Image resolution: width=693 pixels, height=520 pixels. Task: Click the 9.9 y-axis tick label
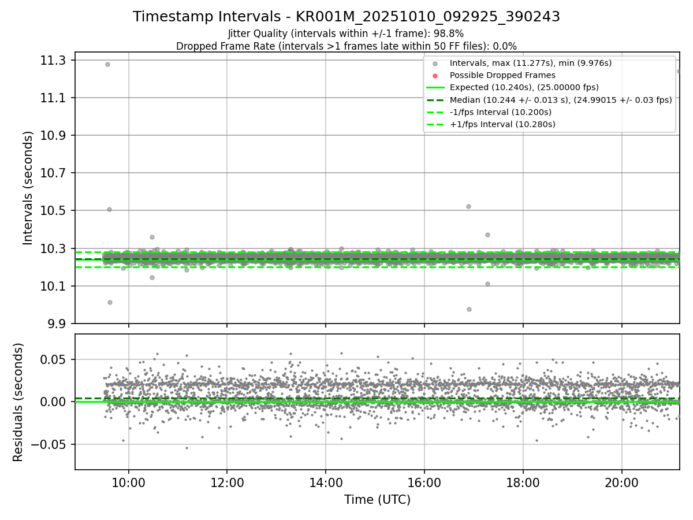(57, 324)
